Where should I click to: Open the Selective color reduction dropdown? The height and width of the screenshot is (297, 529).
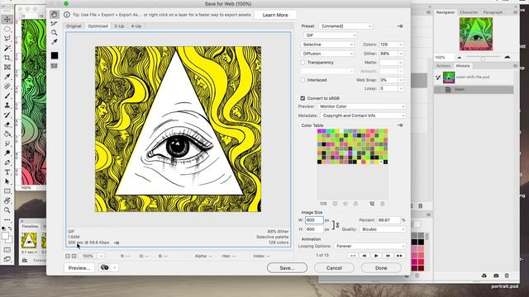(x=327, y=45)
